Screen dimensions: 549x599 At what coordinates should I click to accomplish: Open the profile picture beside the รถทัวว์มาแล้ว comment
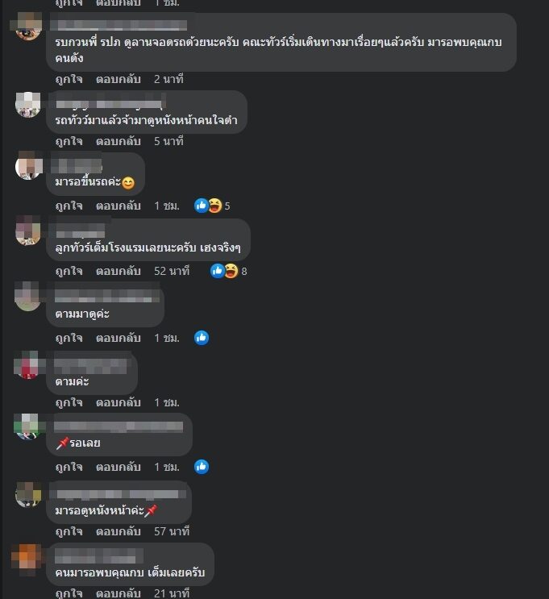28,104
